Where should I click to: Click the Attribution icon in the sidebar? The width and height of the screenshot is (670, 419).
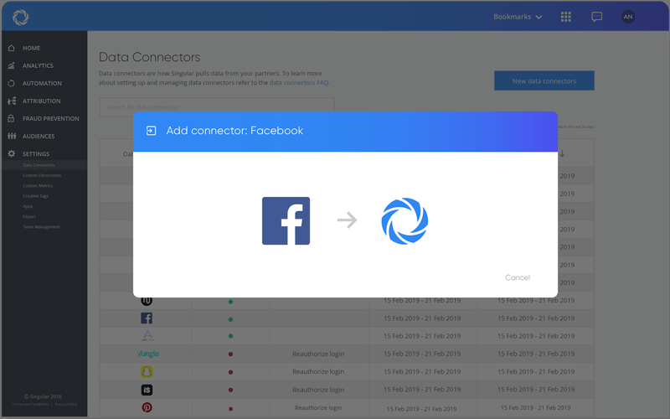pyautogui.click(x=12, y=101)
